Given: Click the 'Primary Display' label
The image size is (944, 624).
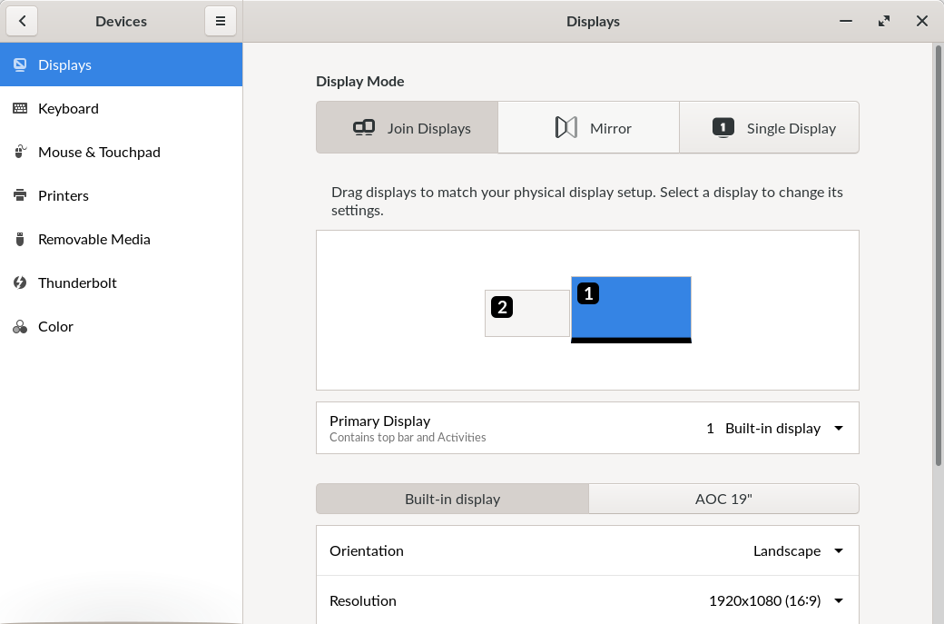Looking at the screenshot, I should [x=380, y=421].
